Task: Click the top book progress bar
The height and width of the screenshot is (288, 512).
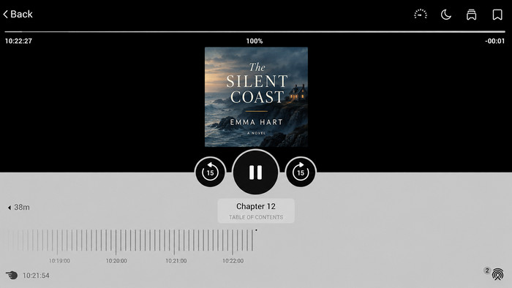Action: pos(255,31)
